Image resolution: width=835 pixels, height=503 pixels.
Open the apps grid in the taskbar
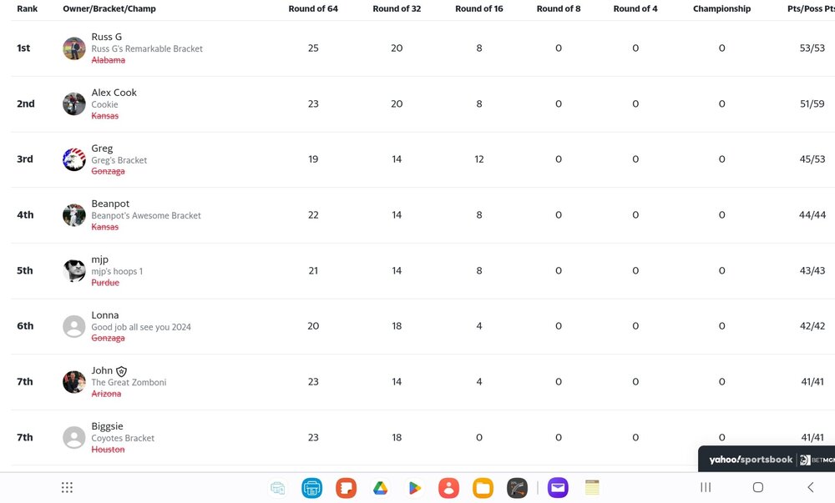[x=67, y=488]
